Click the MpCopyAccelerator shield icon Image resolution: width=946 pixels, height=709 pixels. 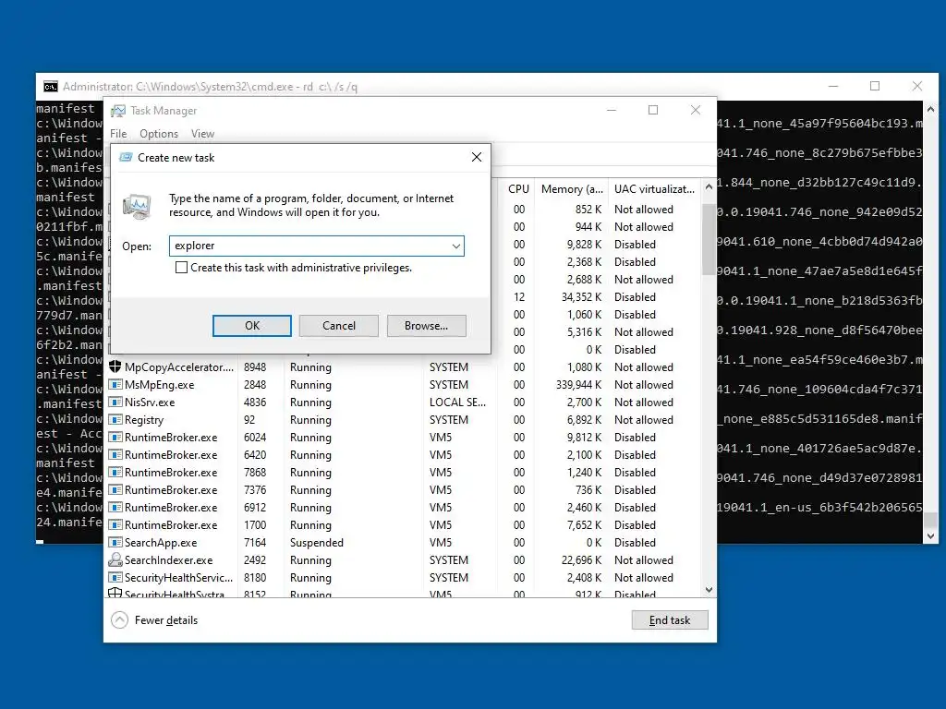click(115, 367)
